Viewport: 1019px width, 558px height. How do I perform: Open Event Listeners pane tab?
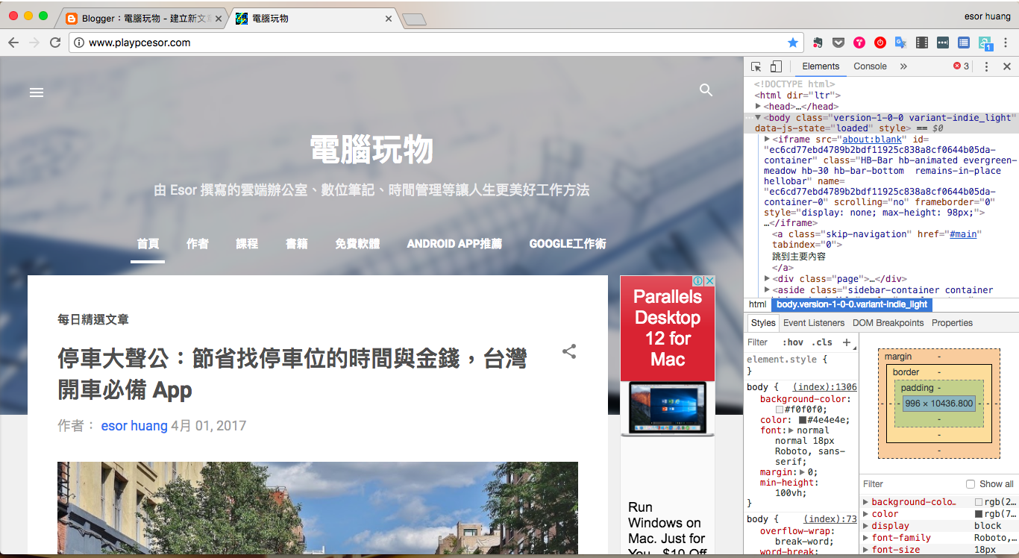tap(814, 323)
